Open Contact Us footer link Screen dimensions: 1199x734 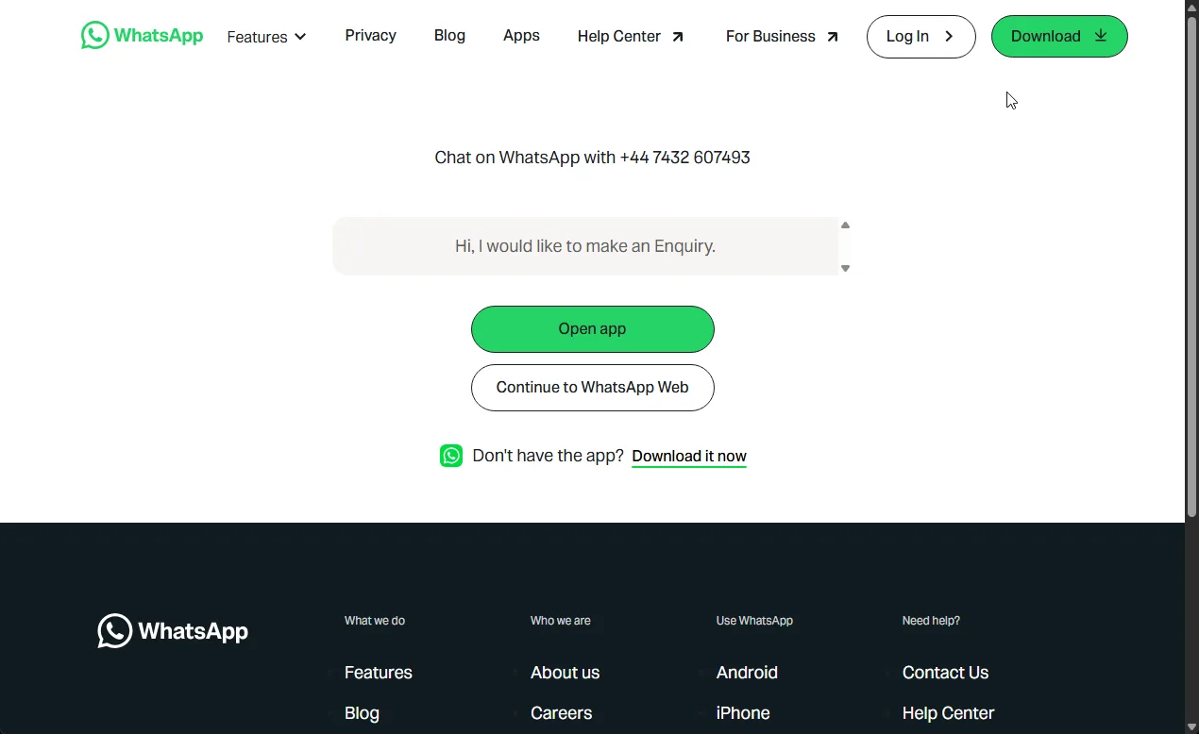[x=945, y=673]
